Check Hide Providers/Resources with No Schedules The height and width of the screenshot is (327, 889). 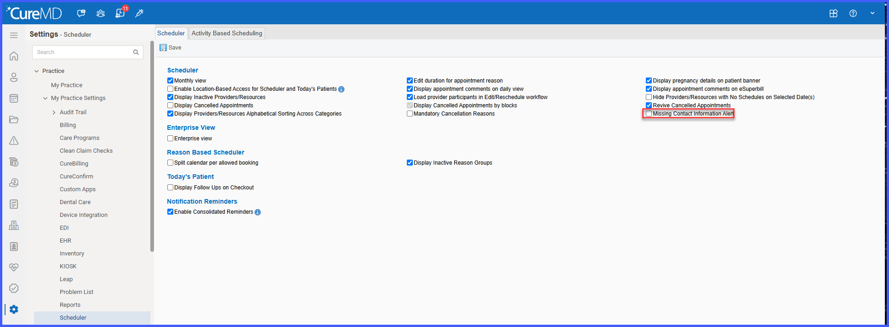point(649,97)
